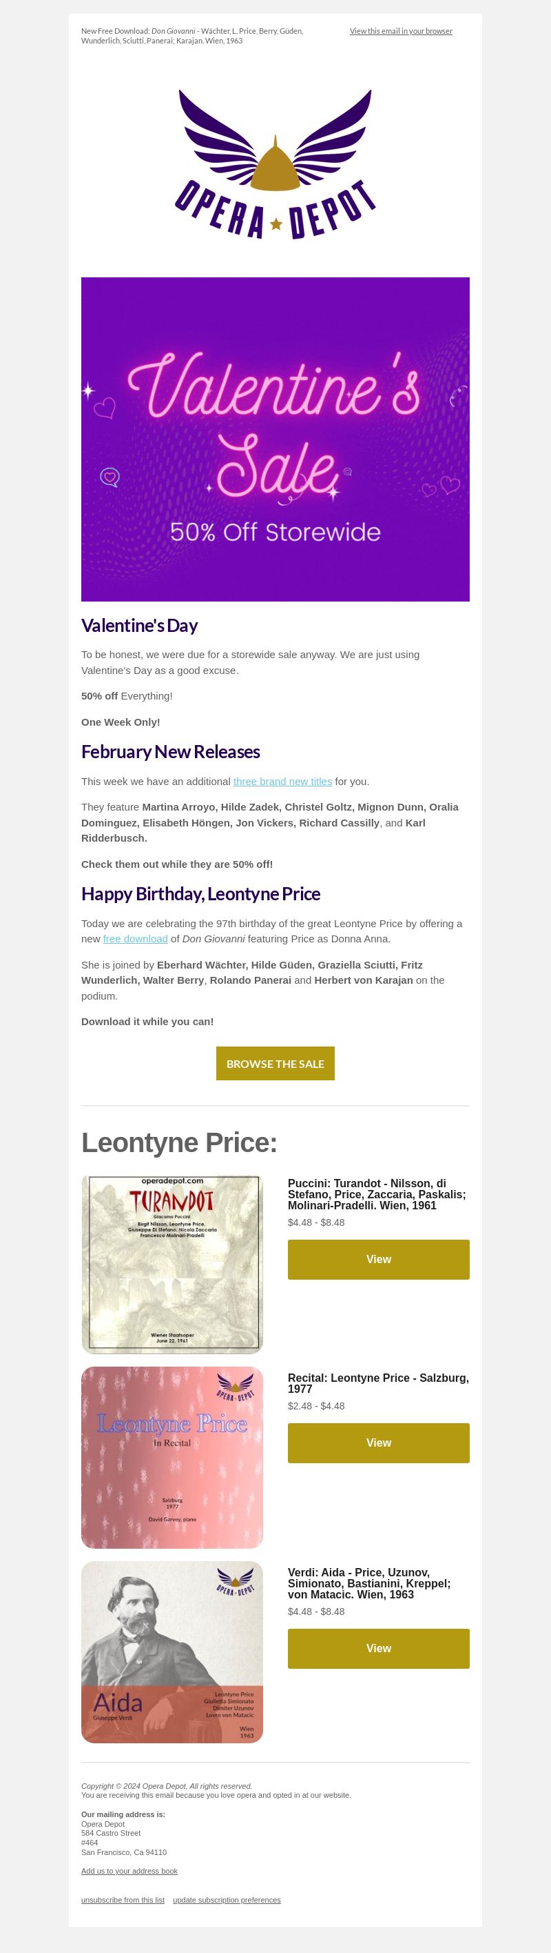Viewport: 551px width, 1953px height.
Task: Open the Valentine's Sale banner image
Action: coord(275,439)
